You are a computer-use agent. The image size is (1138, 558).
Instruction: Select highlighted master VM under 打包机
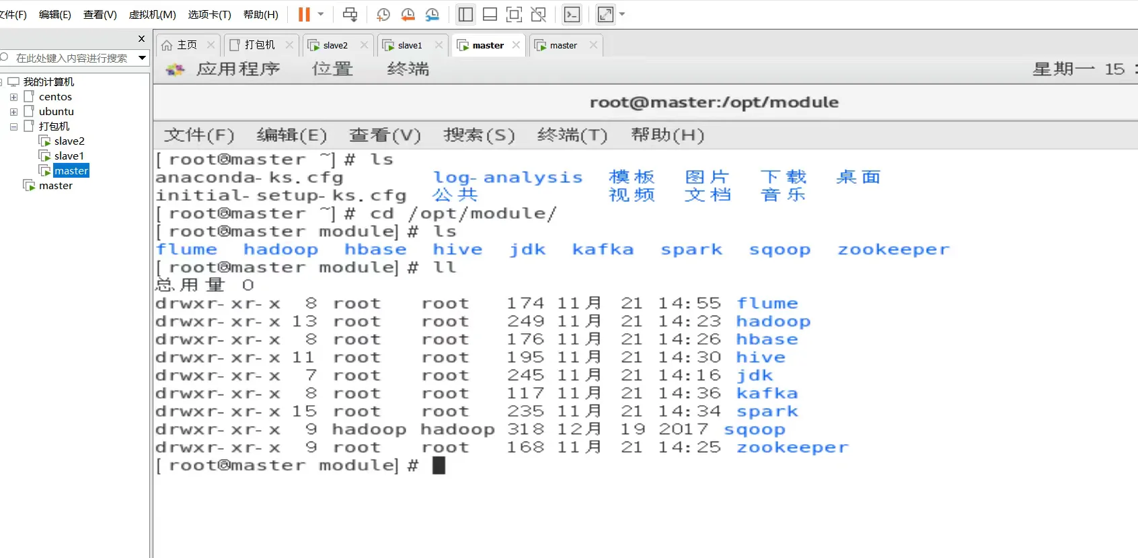[x=71, y=171]
